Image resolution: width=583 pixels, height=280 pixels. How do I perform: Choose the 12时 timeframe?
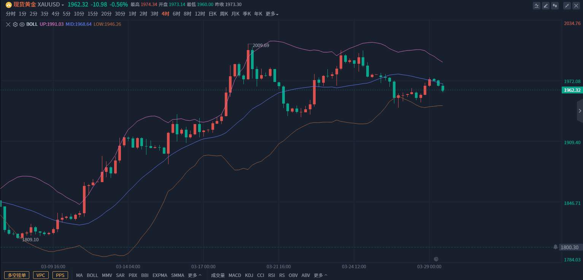tap(200, 14)
